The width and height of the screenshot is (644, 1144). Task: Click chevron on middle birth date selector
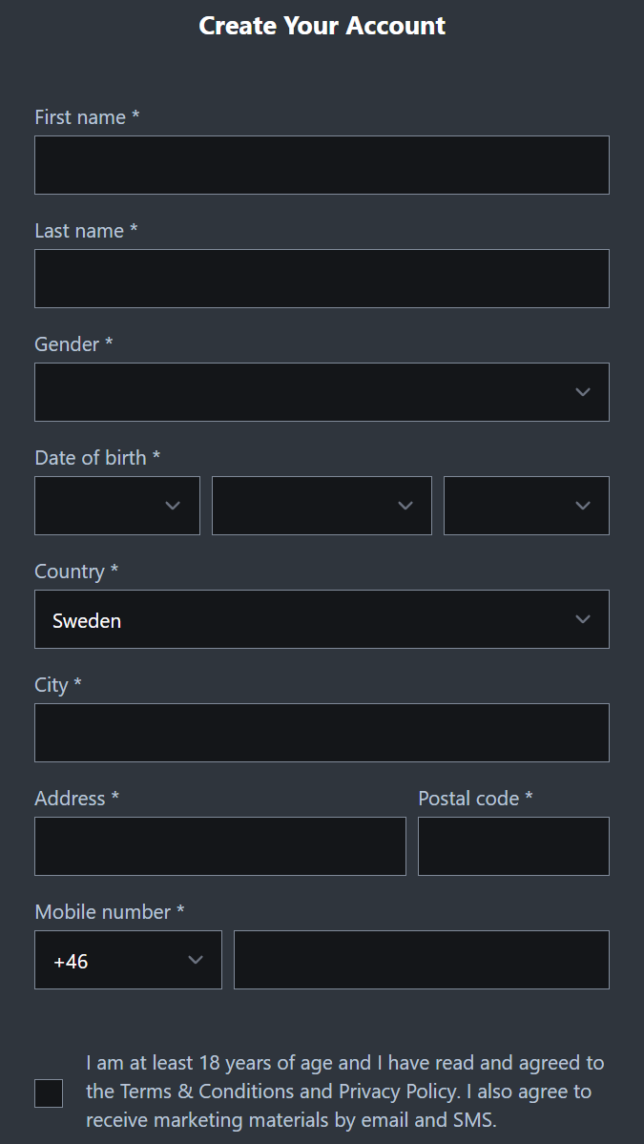[x=405, y=506]
